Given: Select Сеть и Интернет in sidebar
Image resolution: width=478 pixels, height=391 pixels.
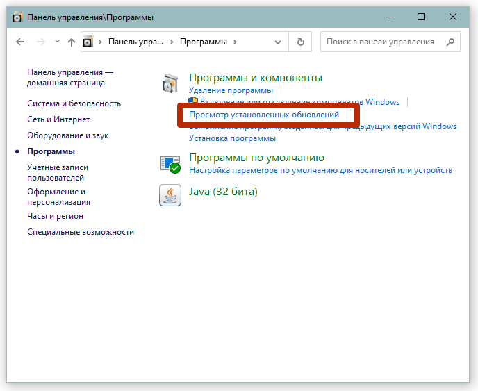Looking at the screenshot, I should click(58, 119).
